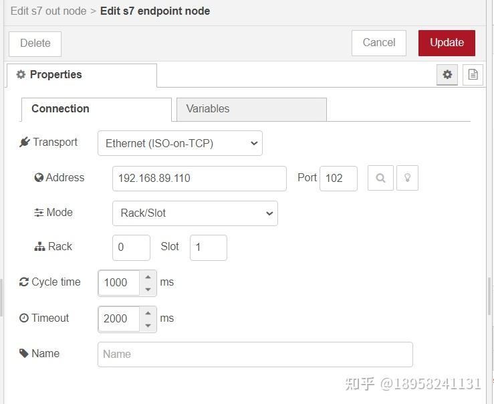Click the lightbulb icon next to Port
The image size is (494, 404).
click(x=407, y=179)
